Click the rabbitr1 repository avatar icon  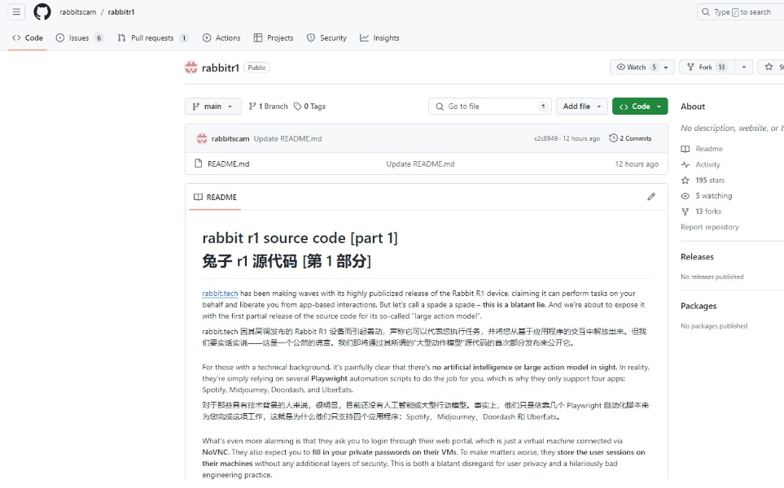pos(191,68)
